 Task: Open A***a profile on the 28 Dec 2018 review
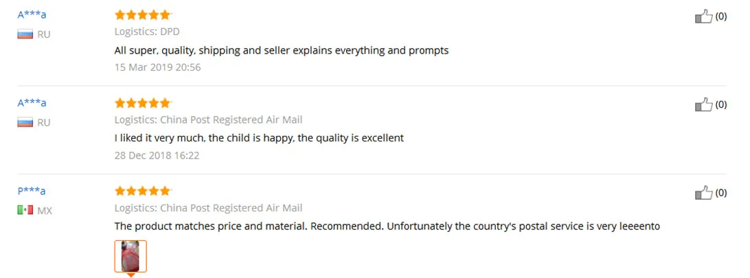pos(32,103)
